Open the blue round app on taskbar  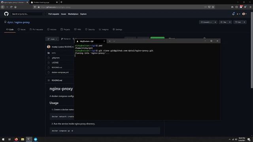click(x=36, y=139)
